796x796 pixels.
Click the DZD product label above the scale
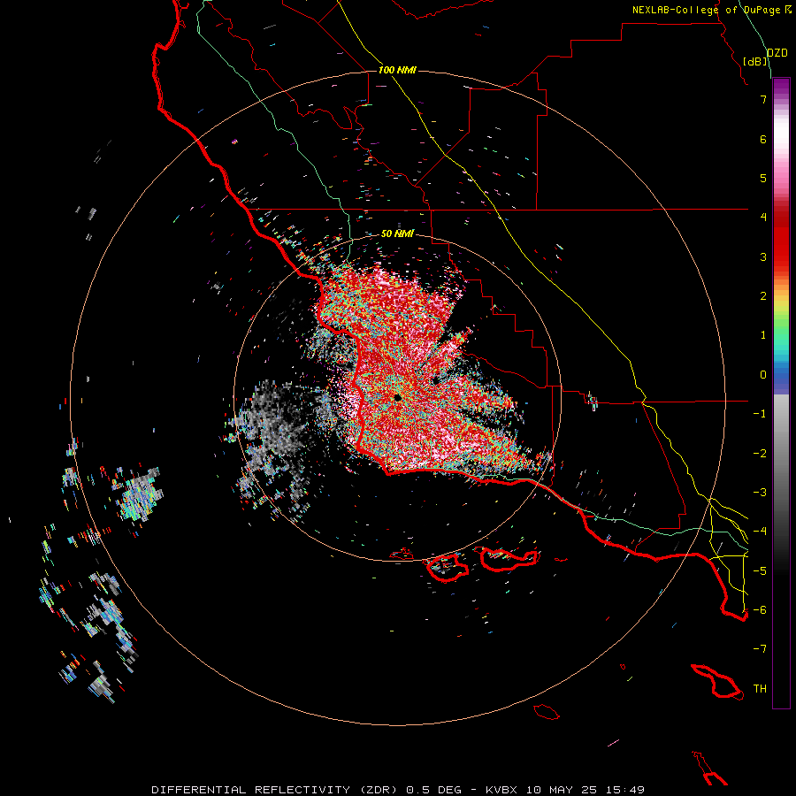(777, 53)
